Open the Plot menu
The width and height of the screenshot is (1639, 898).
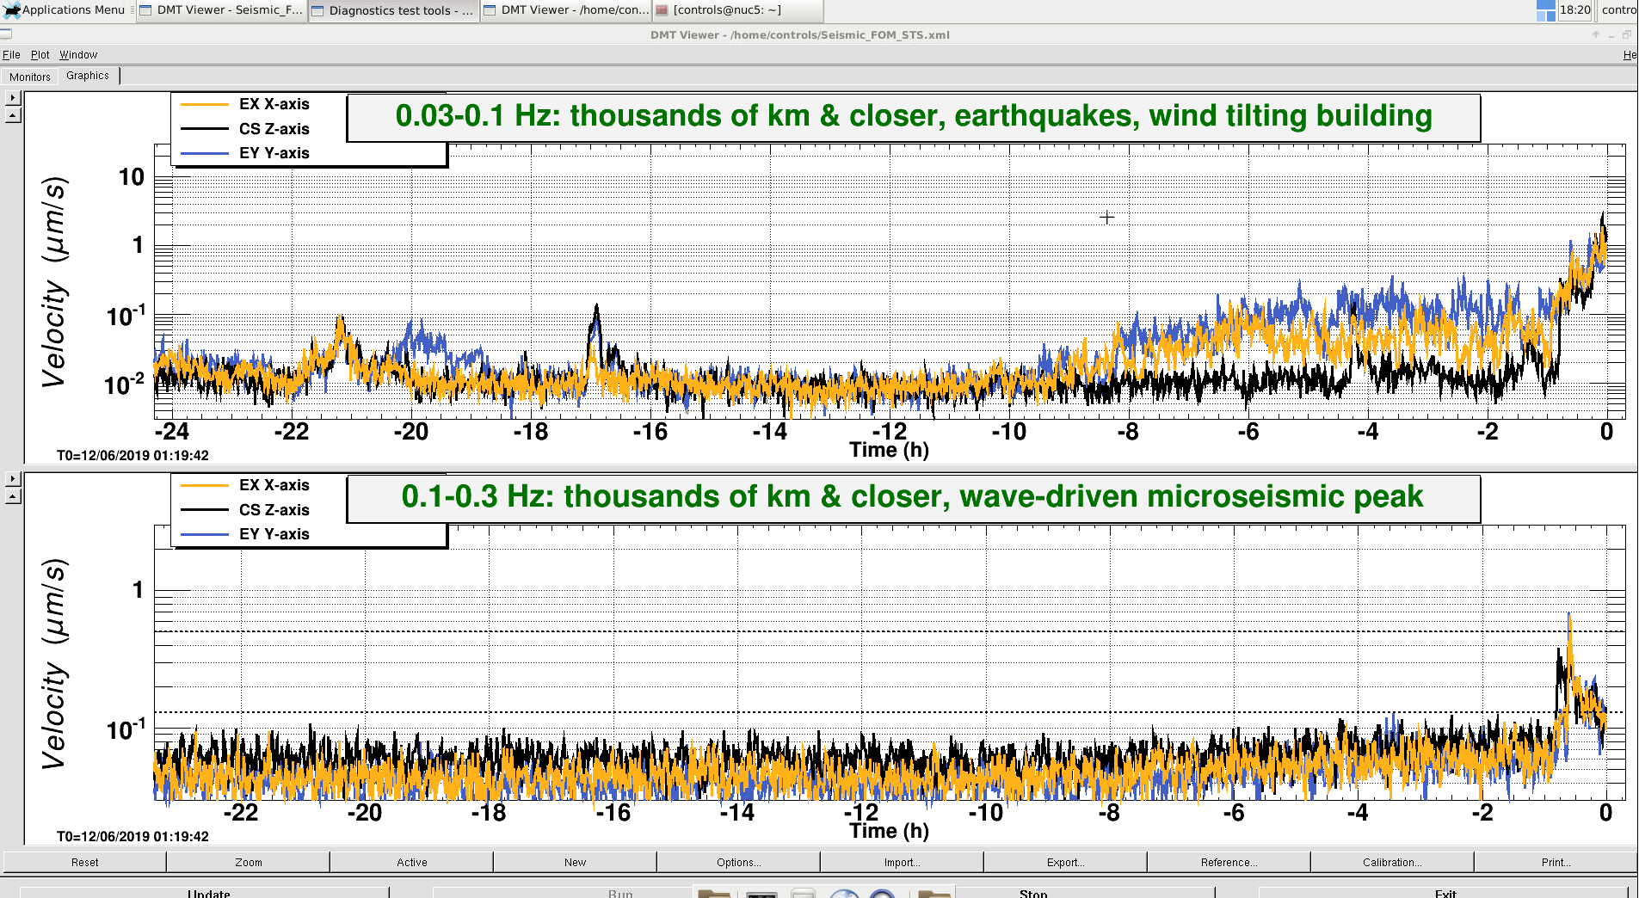click(40, 54)
